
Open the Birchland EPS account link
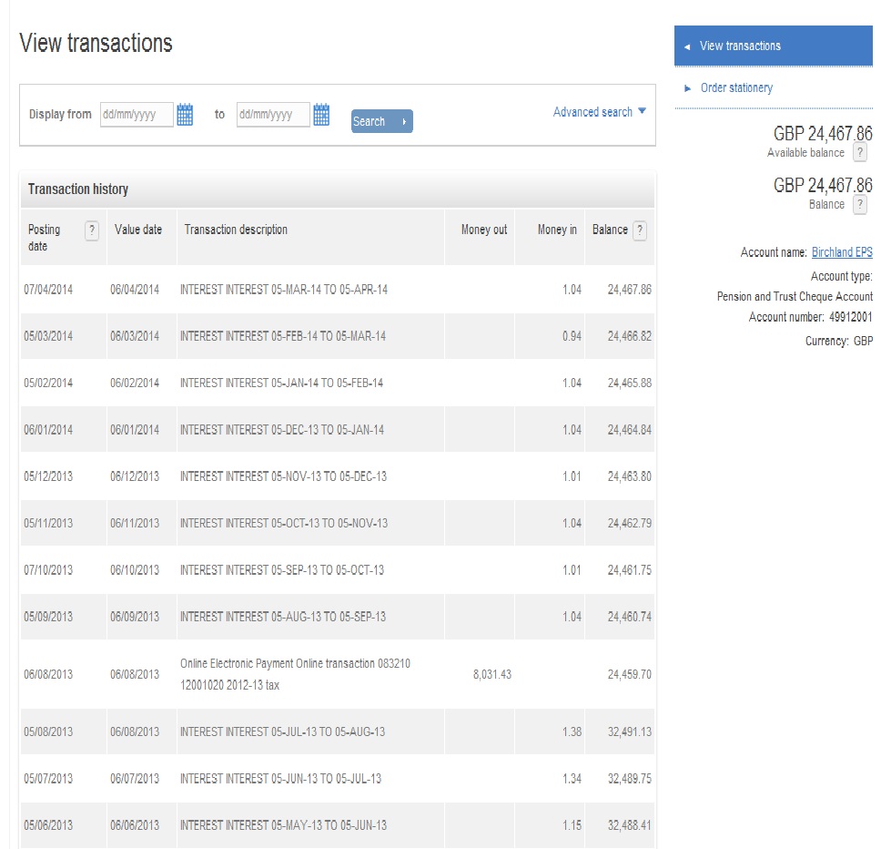pyautogui.click(x=842, y=252)
